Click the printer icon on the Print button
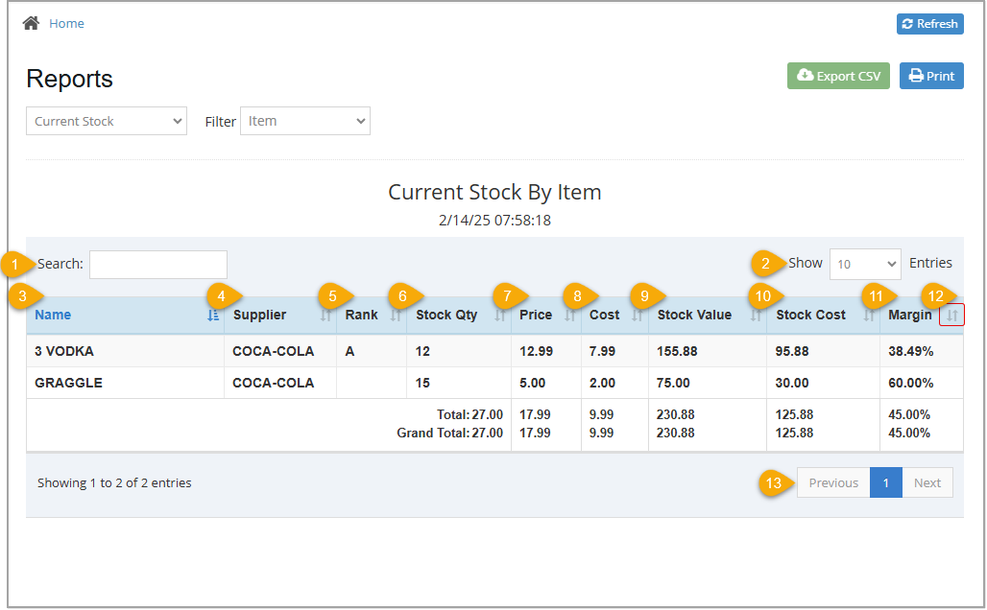 (x=912, y=75)
